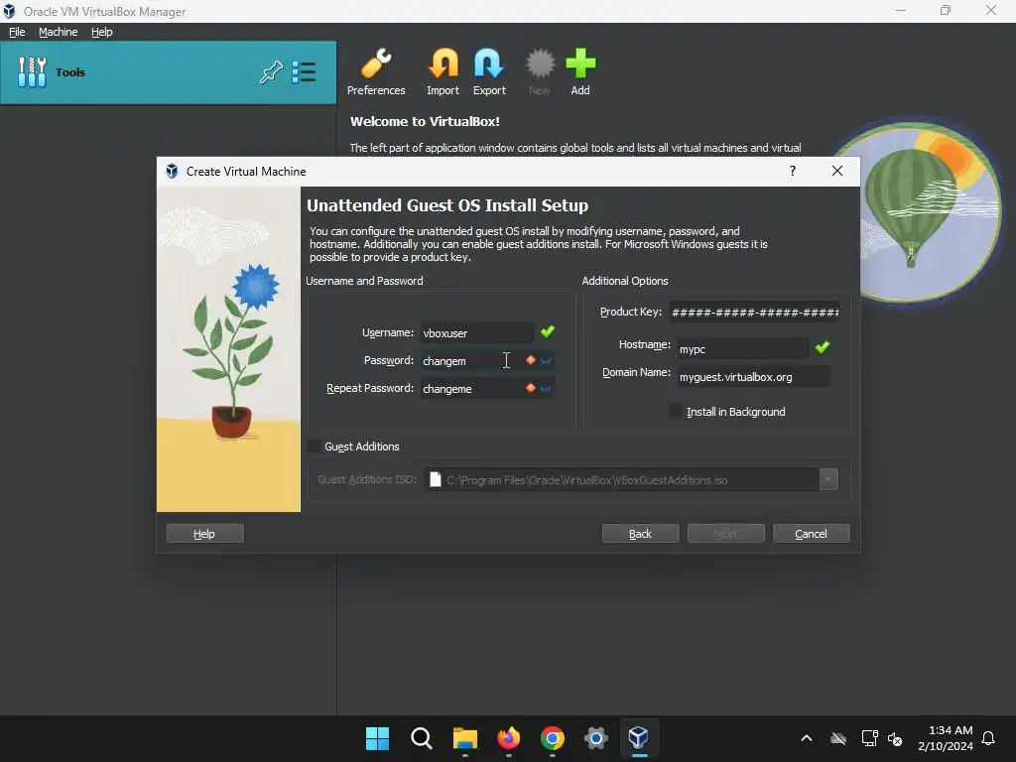Click the 'Welcome to VirtualBox!' heading
The image size is (1016, 762).
click(x=425, y=121)
